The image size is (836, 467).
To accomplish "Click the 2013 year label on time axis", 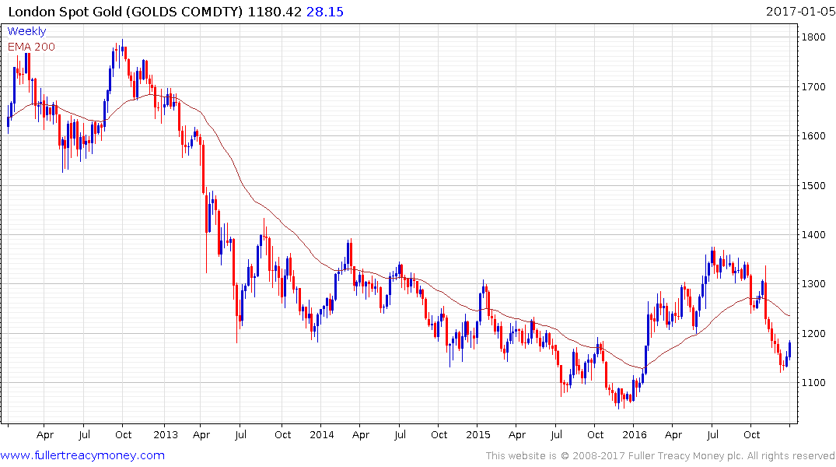I will pyautogui.click(x=166, y=435).
